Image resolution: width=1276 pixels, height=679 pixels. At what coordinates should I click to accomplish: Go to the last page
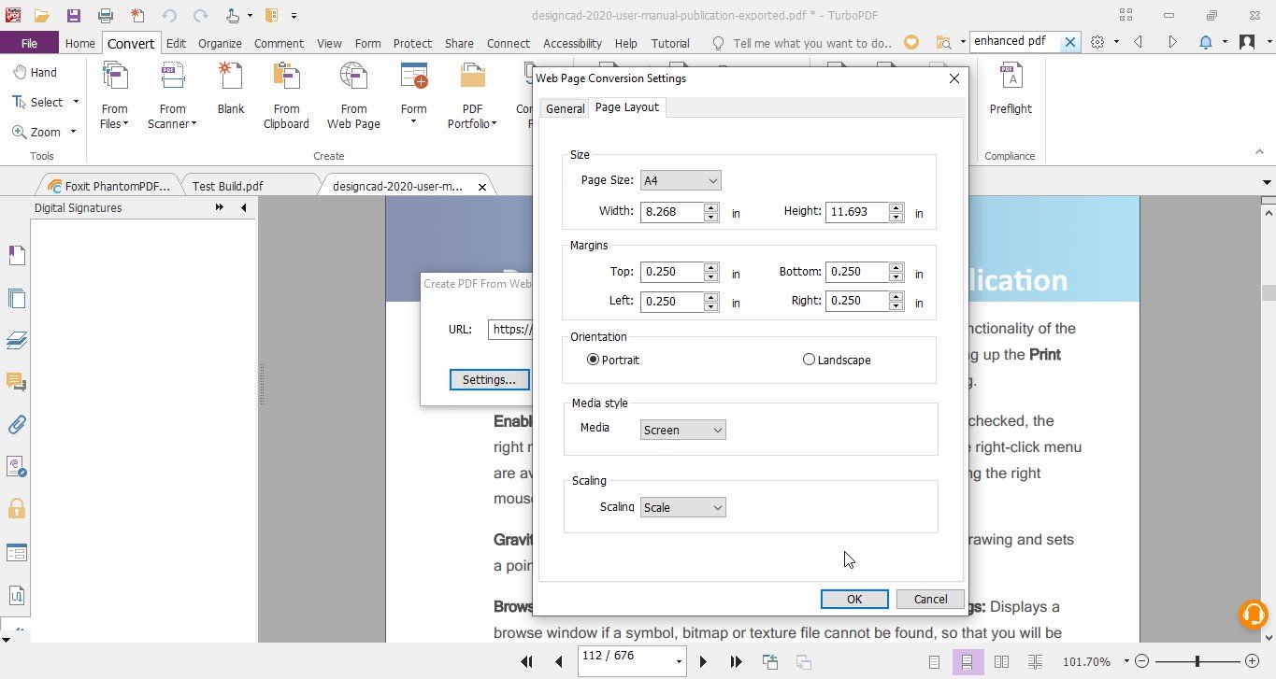pos(736,661)
